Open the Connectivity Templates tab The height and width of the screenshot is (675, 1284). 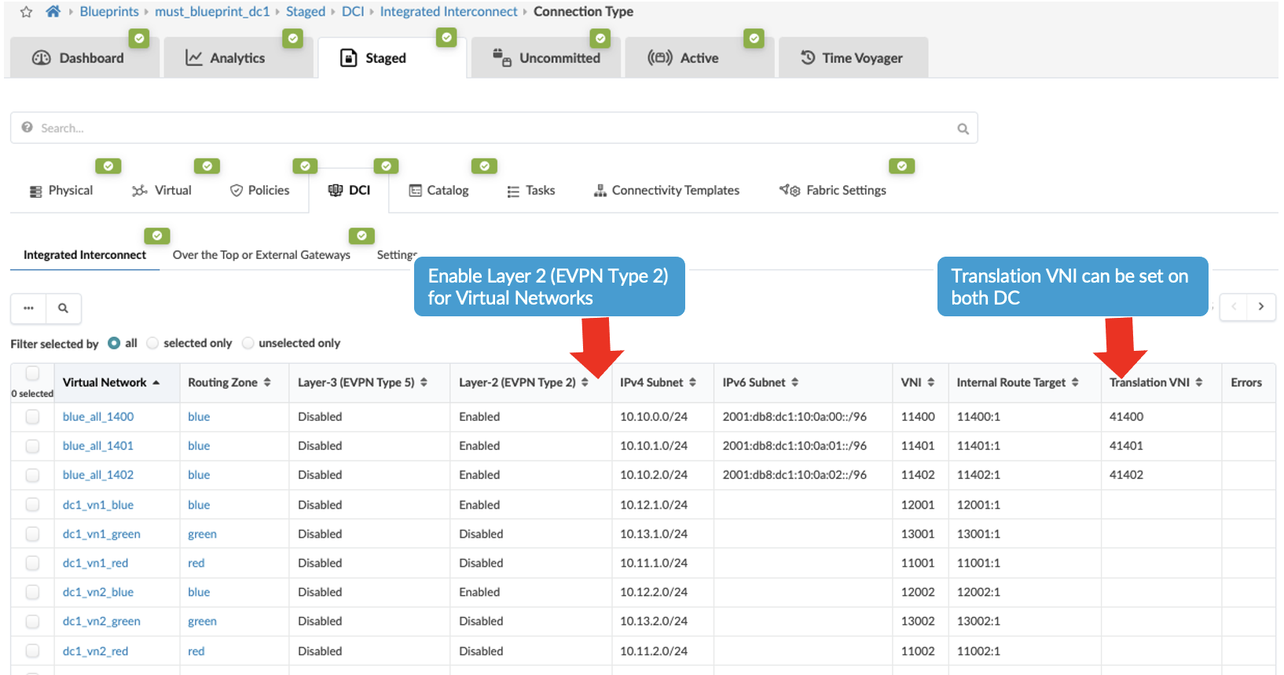pyautogui.click(x=666, y=191)
